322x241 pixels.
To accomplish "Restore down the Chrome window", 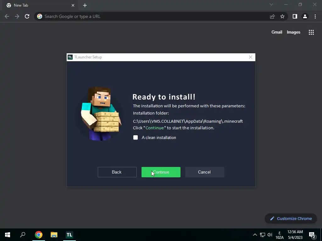I will click(300, 4).
